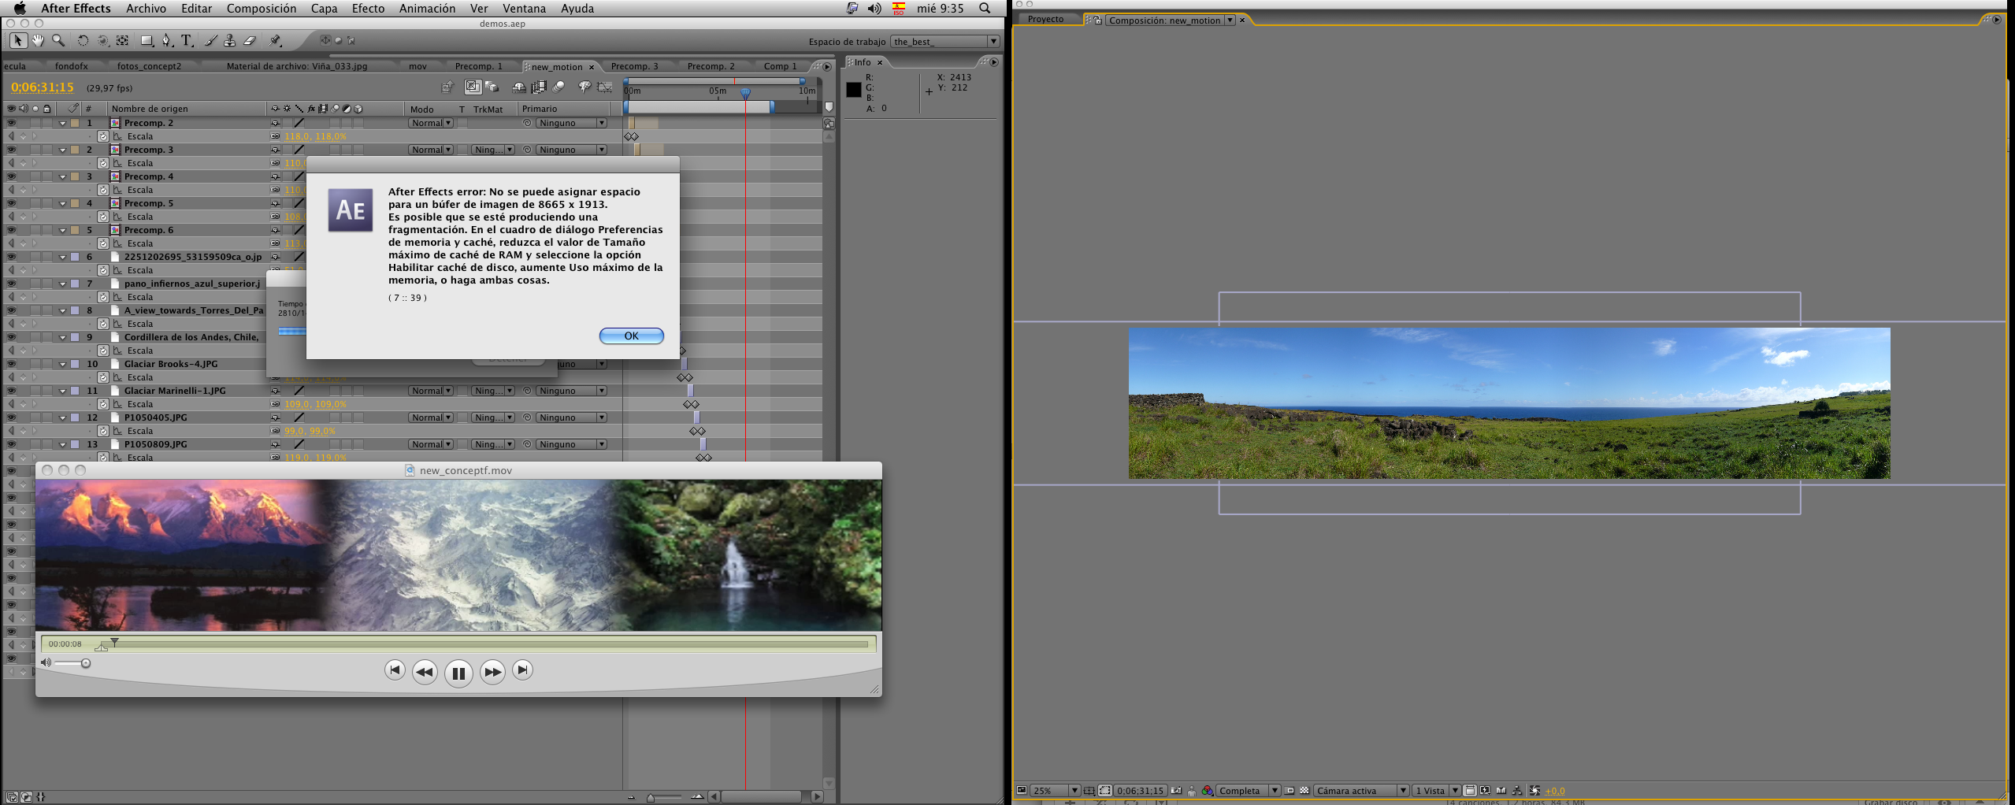Toggle the Escala stopwatch under Precomp. 2

pyautogui.click(x=103, y=136)
